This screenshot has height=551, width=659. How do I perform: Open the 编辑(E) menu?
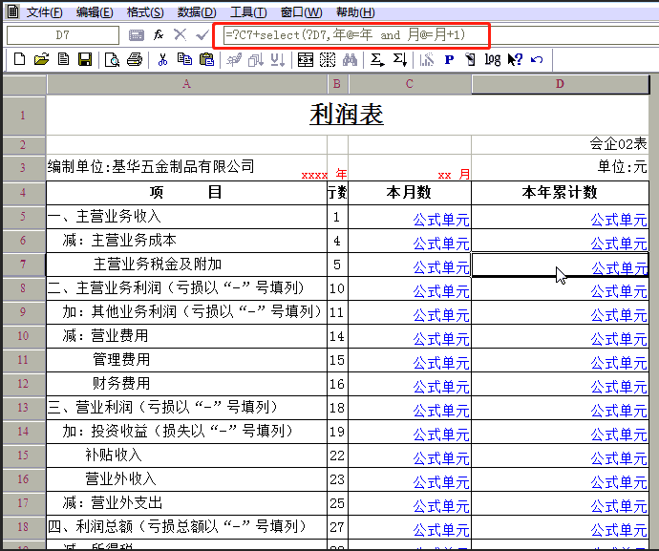(95, 12)
